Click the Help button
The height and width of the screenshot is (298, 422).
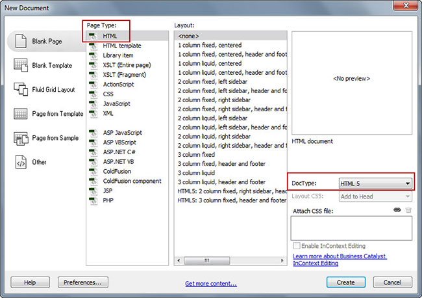[30, 282]
